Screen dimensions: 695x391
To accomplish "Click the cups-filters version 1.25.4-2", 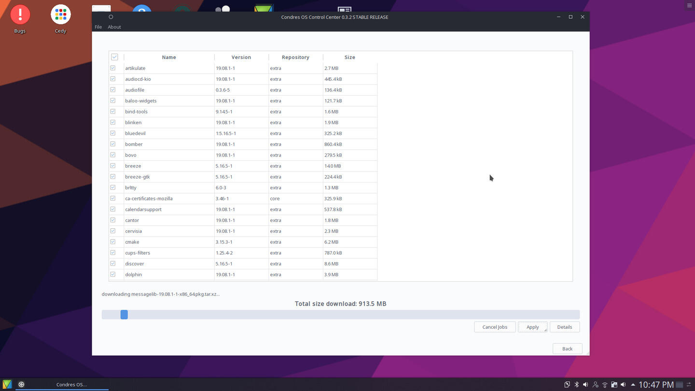I will (224, 253).
